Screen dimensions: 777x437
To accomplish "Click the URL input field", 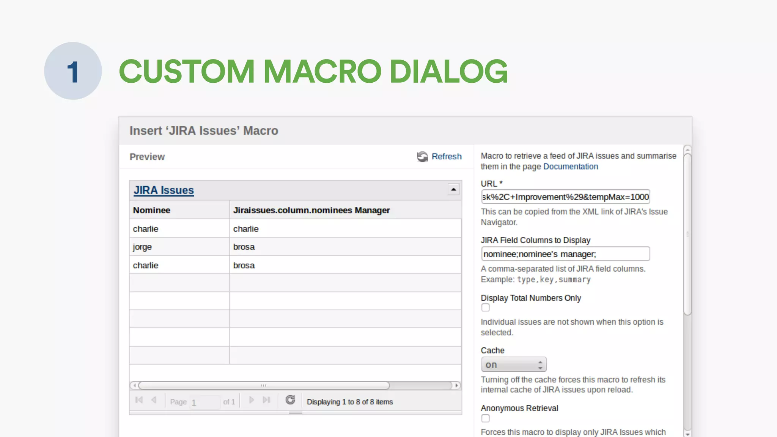I will [566, 197].
